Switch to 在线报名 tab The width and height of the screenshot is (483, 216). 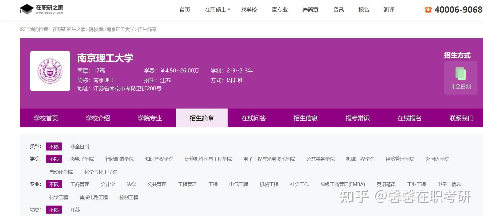(409, 118)
